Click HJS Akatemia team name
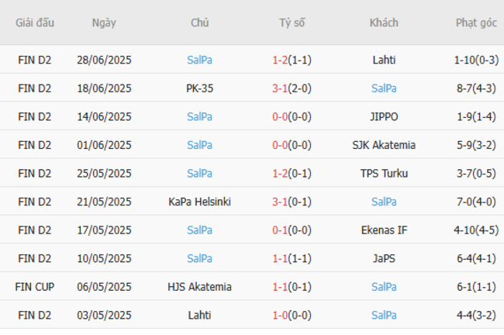Viewport: 504px width, 335px height. pos(199,287)
